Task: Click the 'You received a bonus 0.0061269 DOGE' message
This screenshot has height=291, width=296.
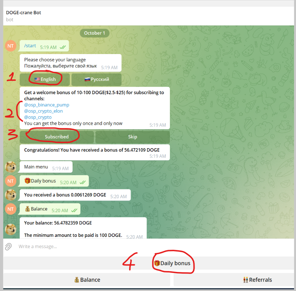Action: click(75, 195)
